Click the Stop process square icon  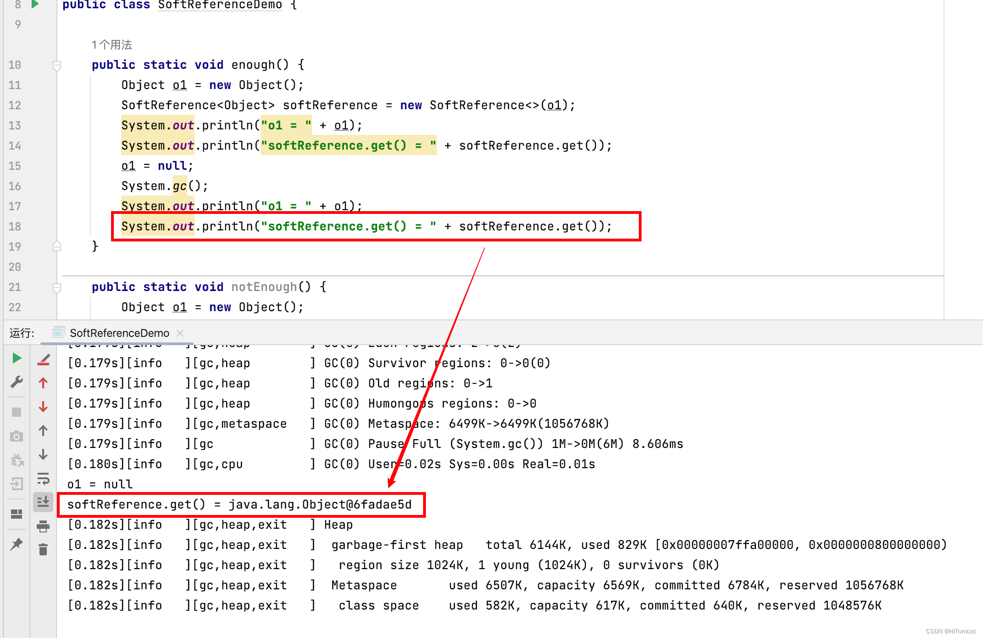[17, 412]
